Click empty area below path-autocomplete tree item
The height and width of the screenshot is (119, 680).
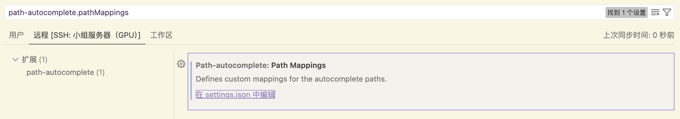[x=87, y=99]
